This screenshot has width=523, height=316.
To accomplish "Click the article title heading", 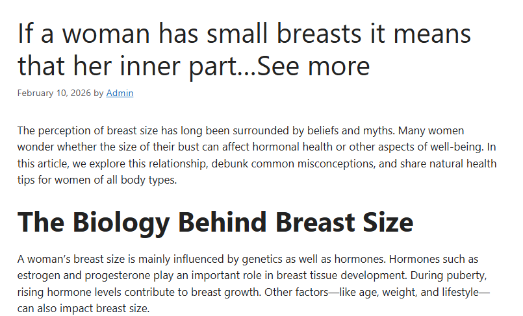I will pyautogui.click(x=244, y=49).
